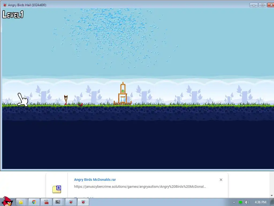Click the Show Desktop strip beside the clock

click(x=272, y=202)
